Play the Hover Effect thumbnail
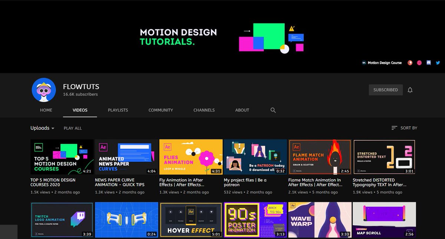 point(191,220)
